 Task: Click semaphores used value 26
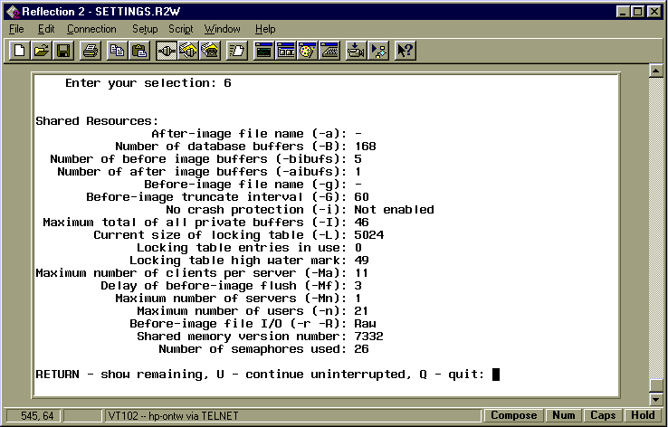(x=361, y=349)
